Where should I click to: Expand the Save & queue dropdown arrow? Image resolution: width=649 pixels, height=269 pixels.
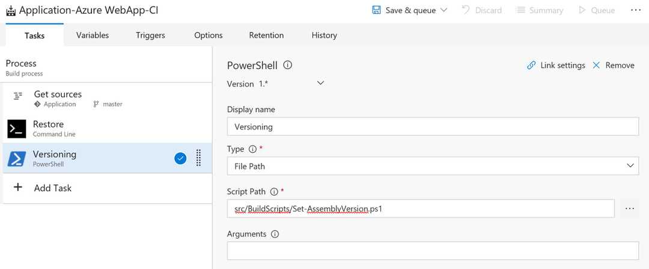[x=444, y=10]
